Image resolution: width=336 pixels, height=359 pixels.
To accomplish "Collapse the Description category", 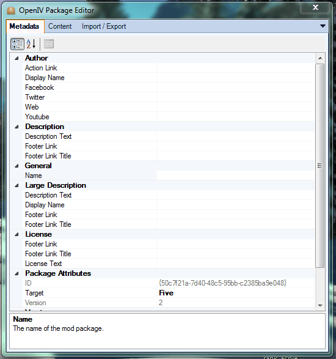I will (x=16, y=127).
